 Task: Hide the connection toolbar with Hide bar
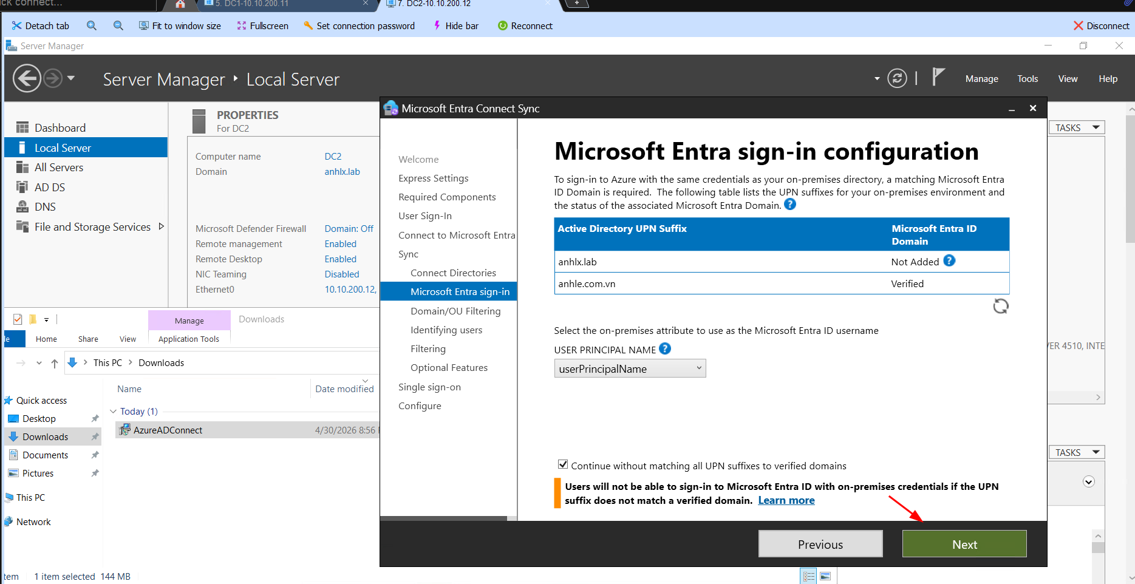[x=455, y=25]
